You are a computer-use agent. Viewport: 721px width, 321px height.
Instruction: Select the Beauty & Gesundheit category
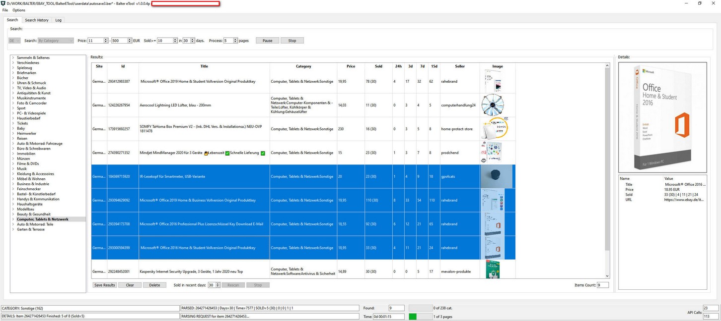point(34,214)
